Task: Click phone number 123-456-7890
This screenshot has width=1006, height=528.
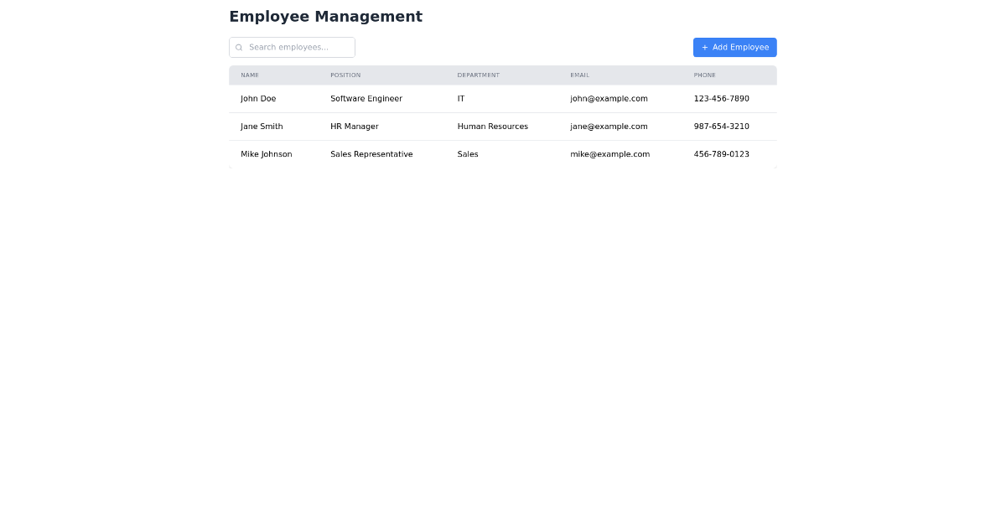Action: pyautogui.click(x=721, y=98)
